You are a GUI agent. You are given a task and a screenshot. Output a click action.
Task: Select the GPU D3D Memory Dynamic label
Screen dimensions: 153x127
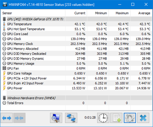25,59
